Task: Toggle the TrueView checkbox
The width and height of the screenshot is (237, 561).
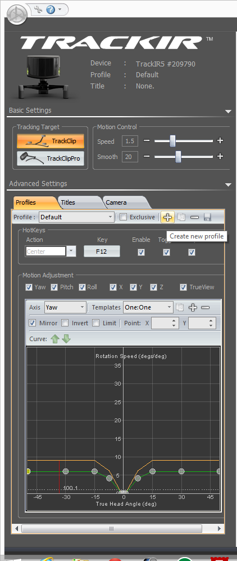Action: [x=183, y=287]
